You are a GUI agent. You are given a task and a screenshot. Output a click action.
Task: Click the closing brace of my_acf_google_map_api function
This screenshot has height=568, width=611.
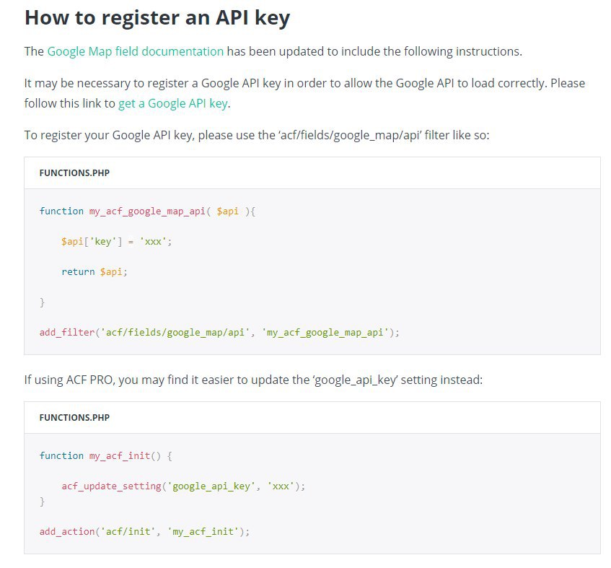pyautogui.click(x=42, y=302)
